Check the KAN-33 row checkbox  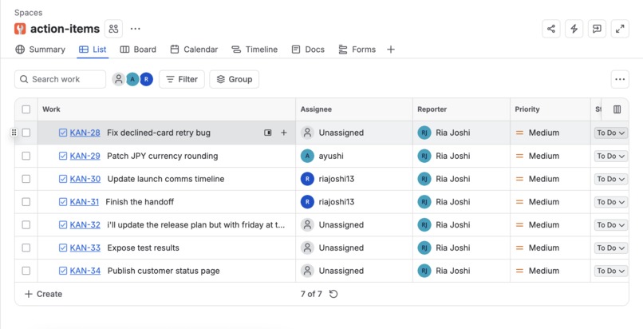point(26,248)
